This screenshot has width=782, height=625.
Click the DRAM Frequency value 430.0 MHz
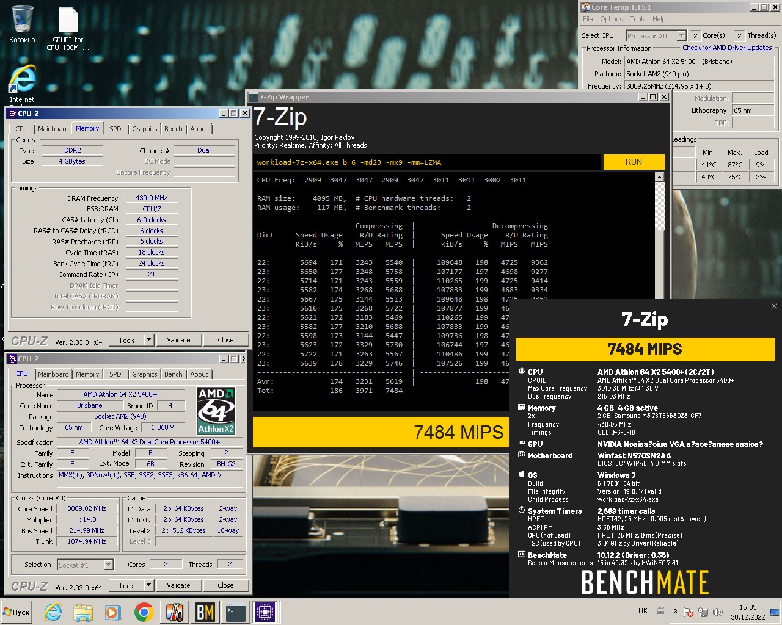[x=152, y=198]
